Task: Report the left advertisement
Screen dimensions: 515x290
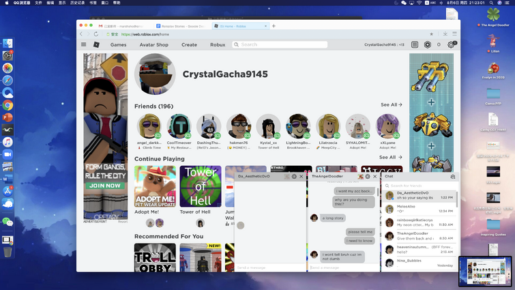Action: point(123,222)
